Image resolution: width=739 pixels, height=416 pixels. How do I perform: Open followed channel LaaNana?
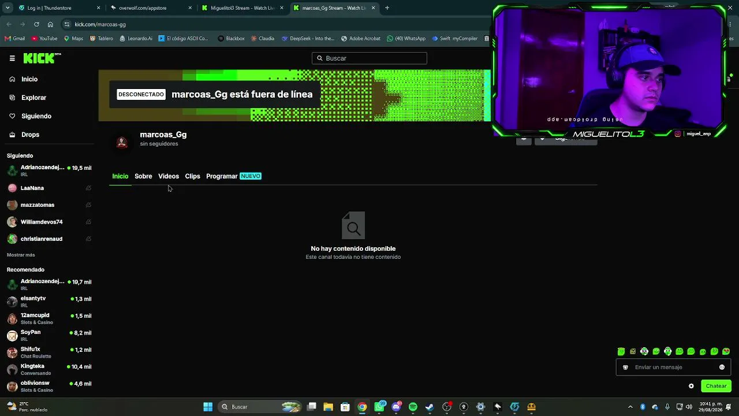tap(49, 188)
